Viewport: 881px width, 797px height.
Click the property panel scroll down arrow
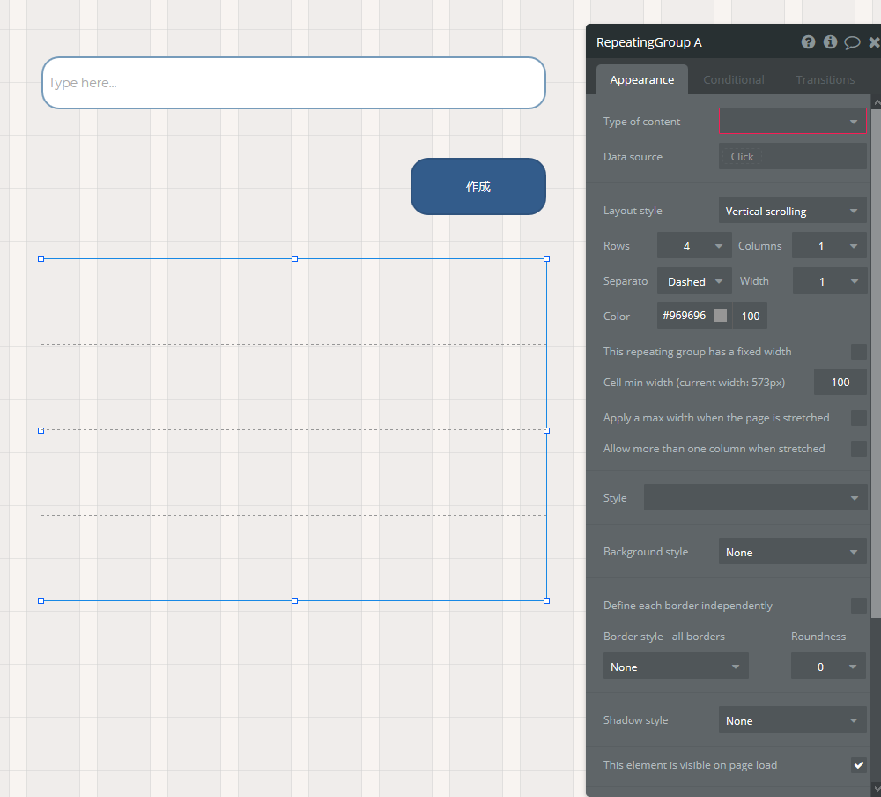coord(877,787)
